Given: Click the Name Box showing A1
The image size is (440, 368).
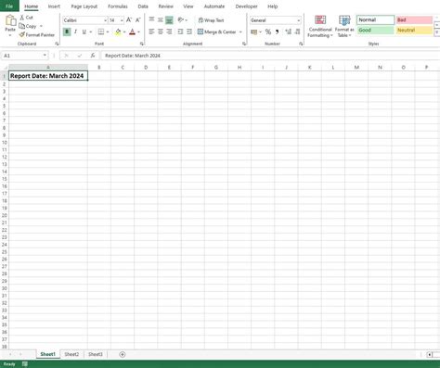Looking at the screenshot, I should [21, 56].
